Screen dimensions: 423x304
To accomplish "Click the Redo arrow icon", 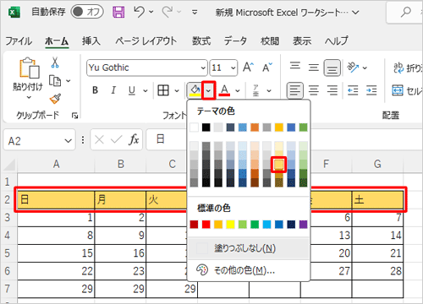I will (x=168, y=12).
